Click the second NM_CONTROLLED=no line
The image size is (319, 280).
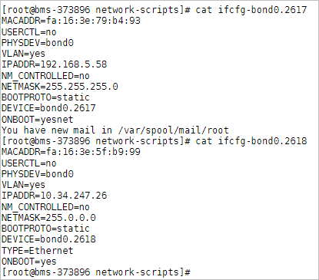click(45, 207)
